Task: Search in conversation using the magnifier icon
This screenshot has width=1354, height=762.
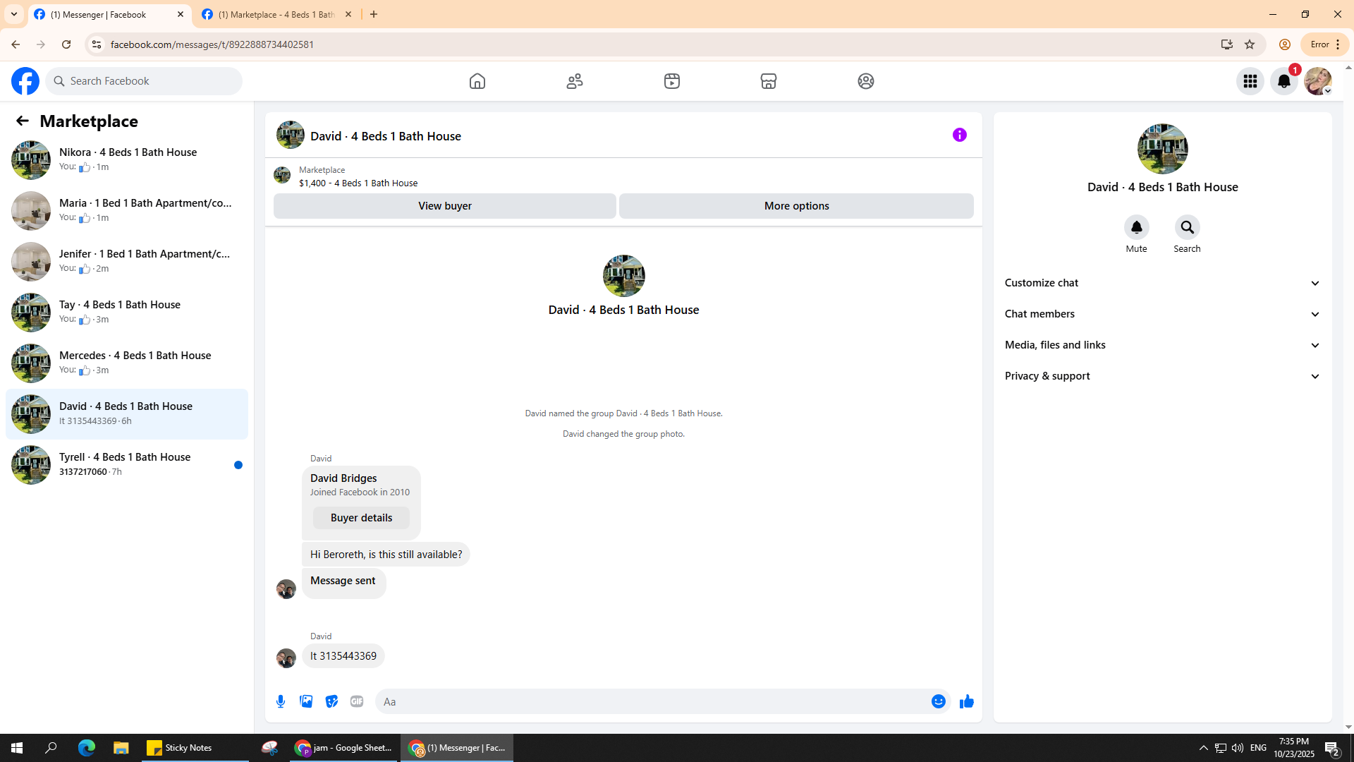Action: click(x=1187, y=227)
